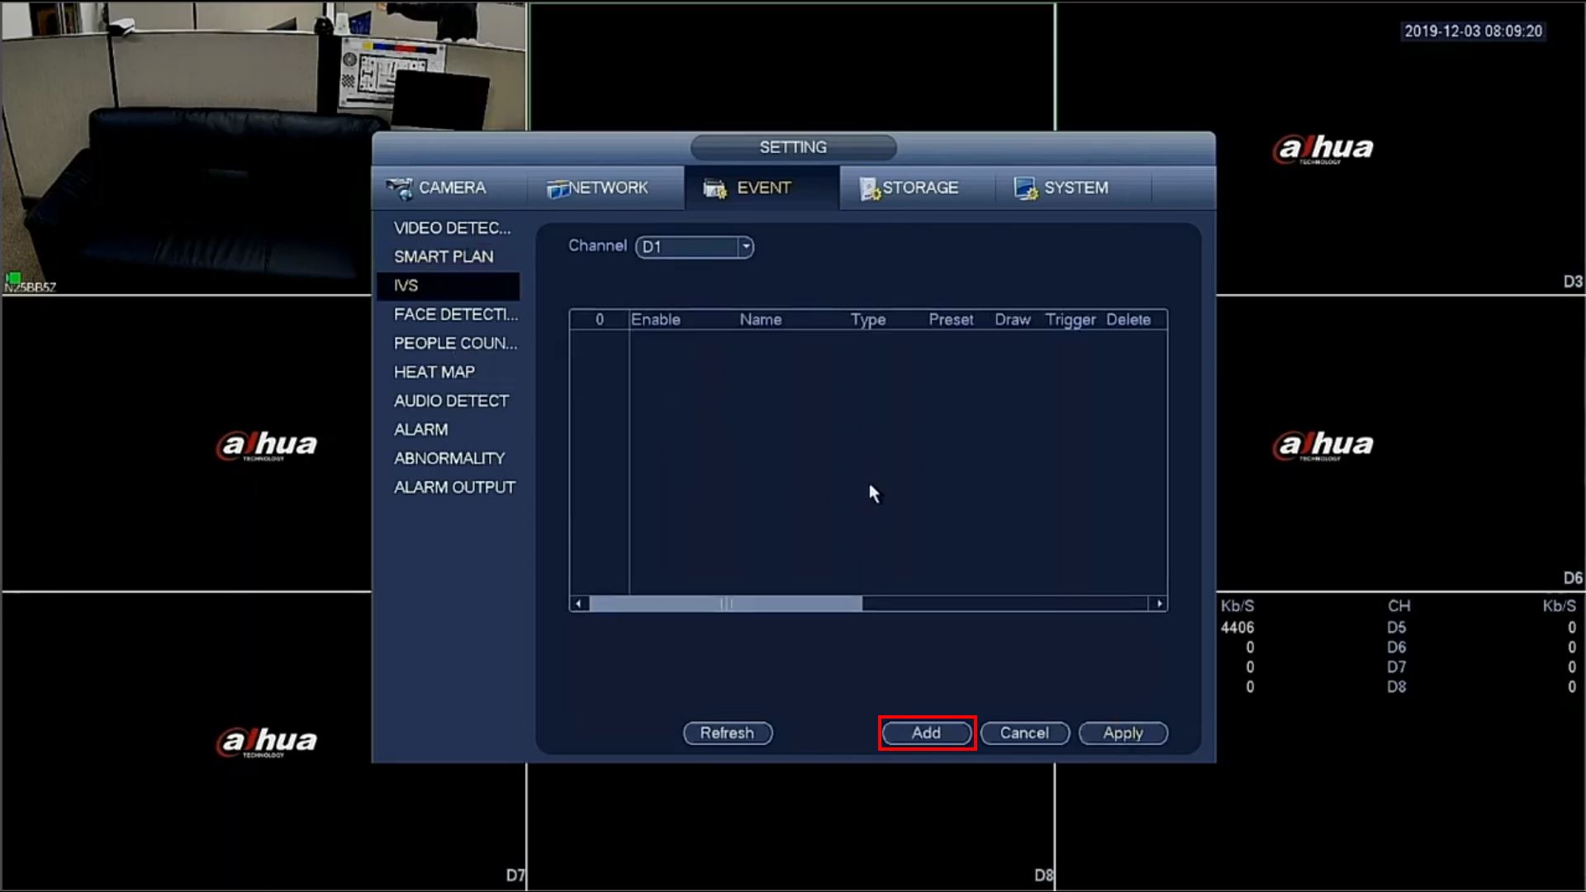Open Face Detection menu item
Image resolution: width=1586 pixels, height=892 pixels.
pyautogui.click(x=455, y=315)
